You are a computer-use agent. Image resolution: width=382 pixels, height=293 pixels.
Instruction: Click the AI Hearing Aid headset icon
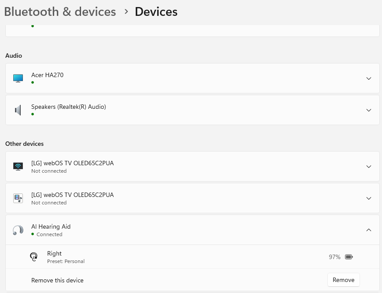[x=18, y=230]
